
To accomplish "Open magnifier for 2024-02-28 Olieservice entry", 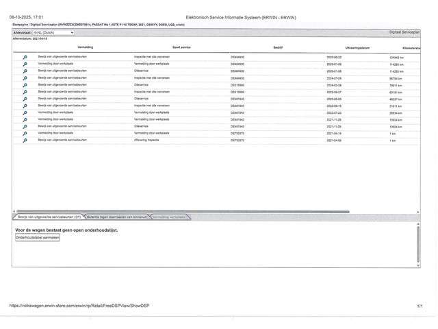I will 25,85.
